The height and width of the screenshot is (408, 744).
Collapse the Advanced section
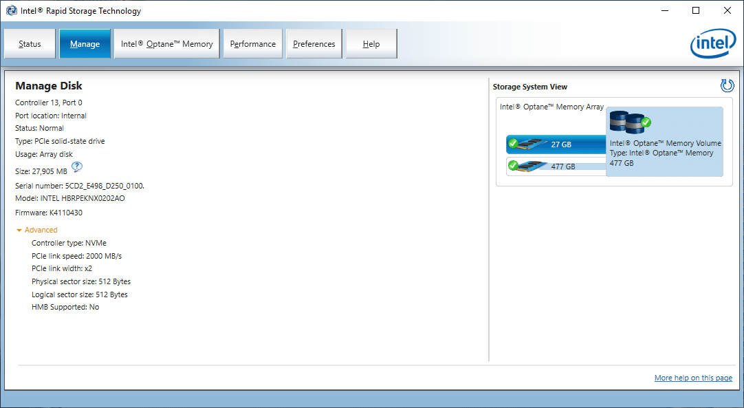(37, 230)
